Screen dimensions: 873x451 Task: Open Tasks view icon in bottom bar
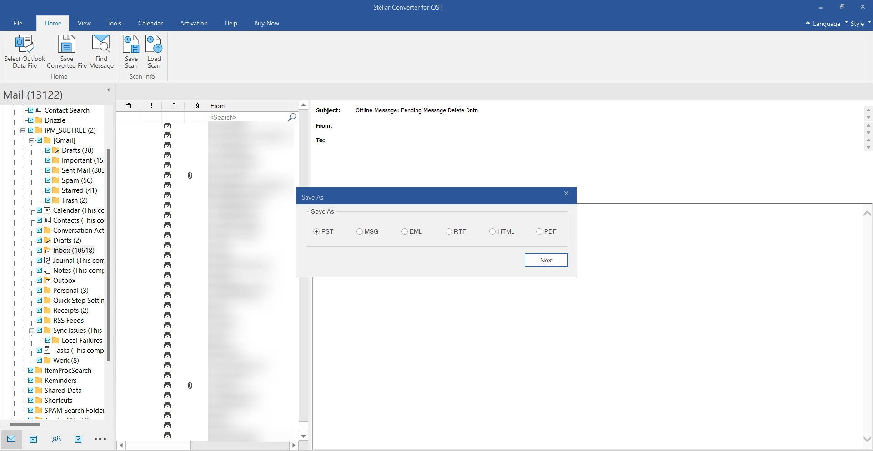[78, 439]
